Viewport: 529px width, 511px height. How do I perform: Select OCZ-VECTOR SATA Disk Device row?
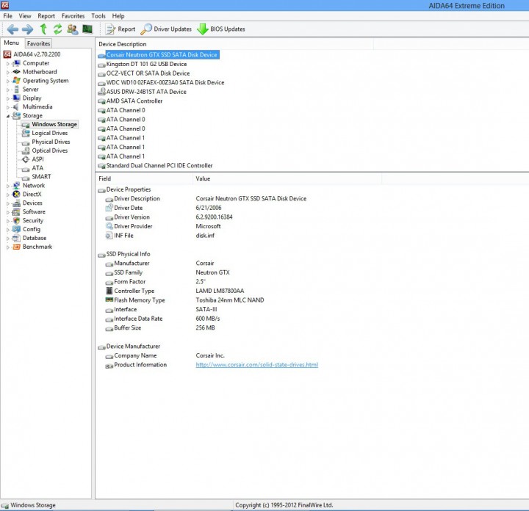click(148, 73)
